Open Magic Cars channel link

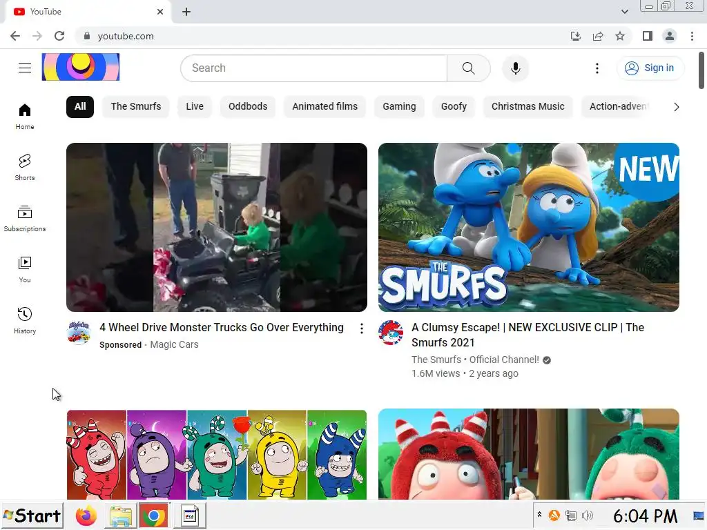point(174,345)
